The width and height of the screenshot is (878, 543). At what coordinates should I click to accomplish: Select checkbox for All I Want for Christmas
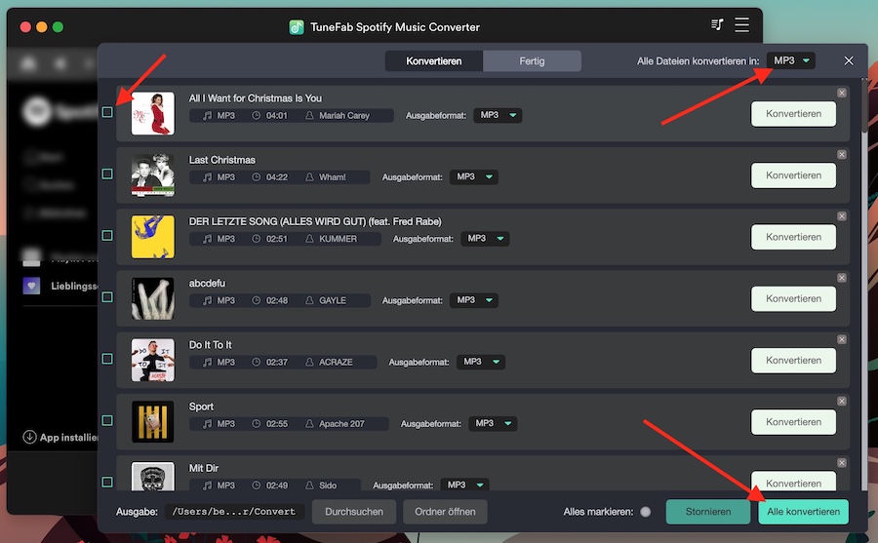(107, 112)
